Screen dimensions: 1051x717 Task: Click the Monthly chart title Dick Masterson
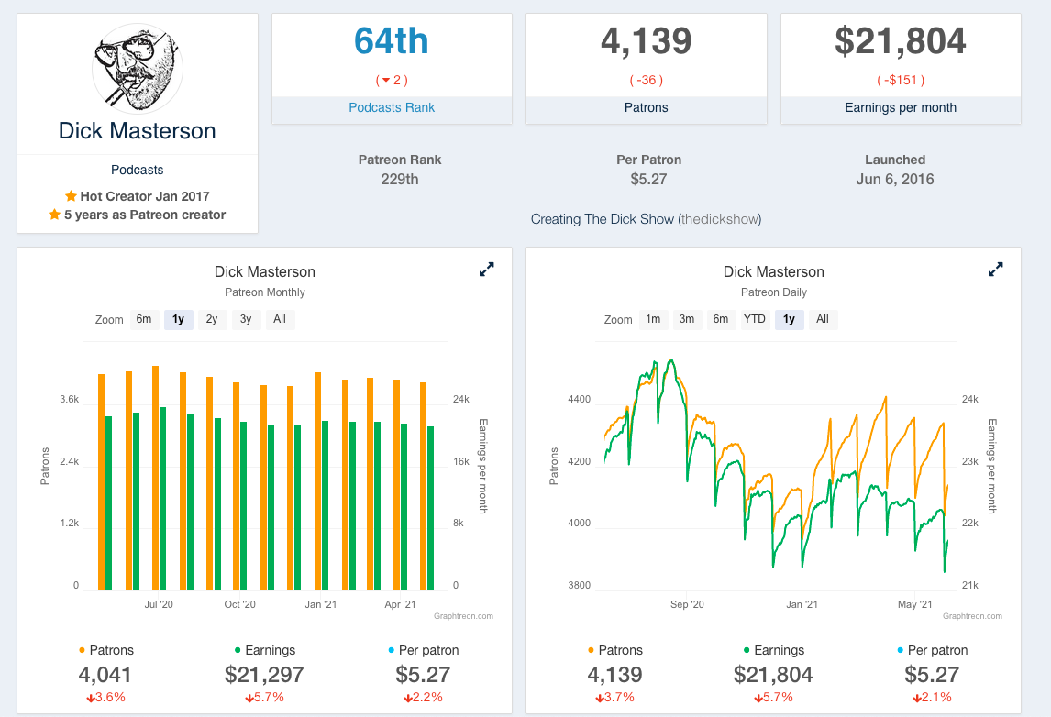tap(265, 271)
